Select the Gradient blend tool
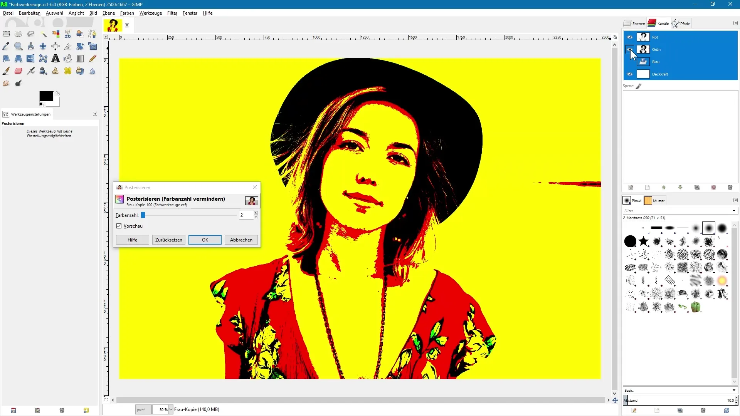740x416 pixels. pyautogui.click(x=80, y=59)
